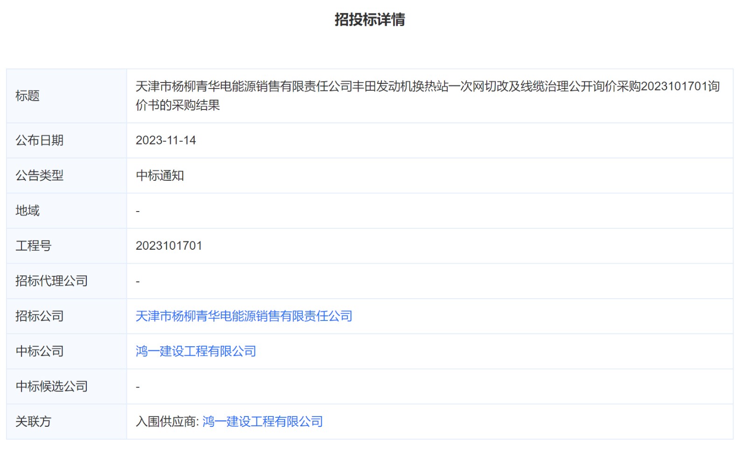The height and width of the screenshot is (451, 747).
Task: Click the 招标代理公司 row label
Action: coord(51,281)
